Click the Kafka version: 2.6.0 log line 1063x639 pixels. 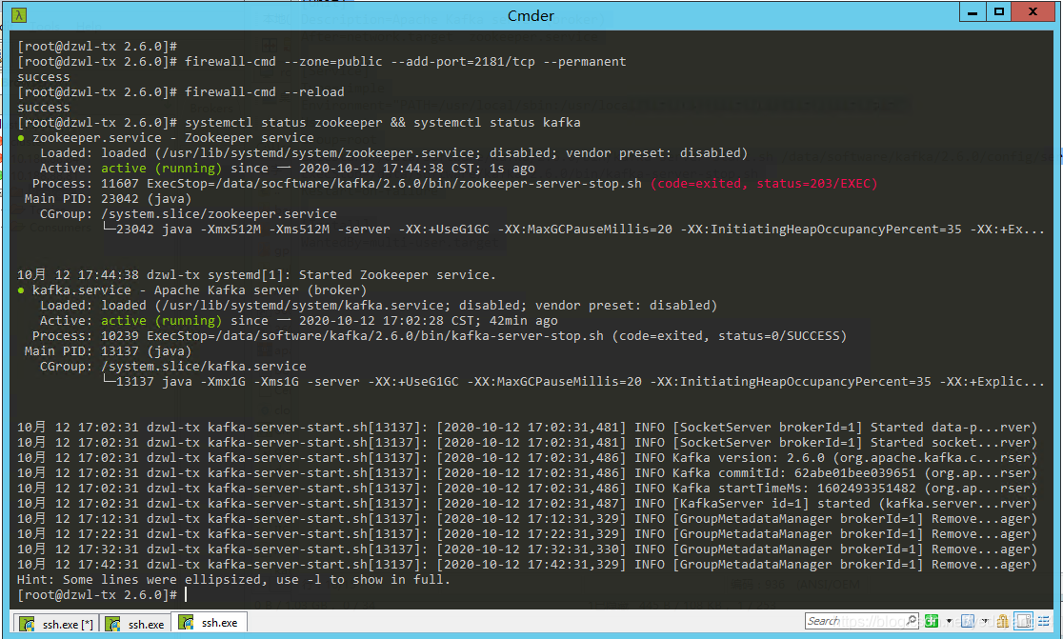click(x=527, y=458)
